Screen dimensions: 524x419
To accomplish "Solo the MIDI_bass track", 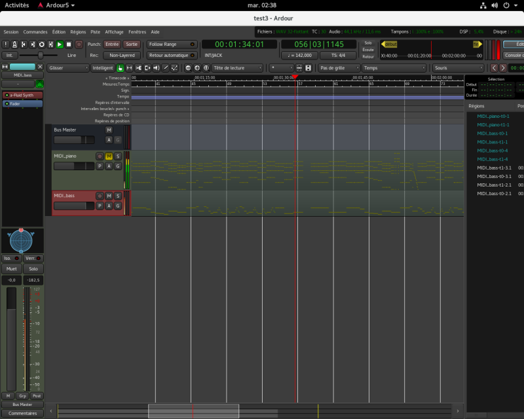I will tap(118, 196).
